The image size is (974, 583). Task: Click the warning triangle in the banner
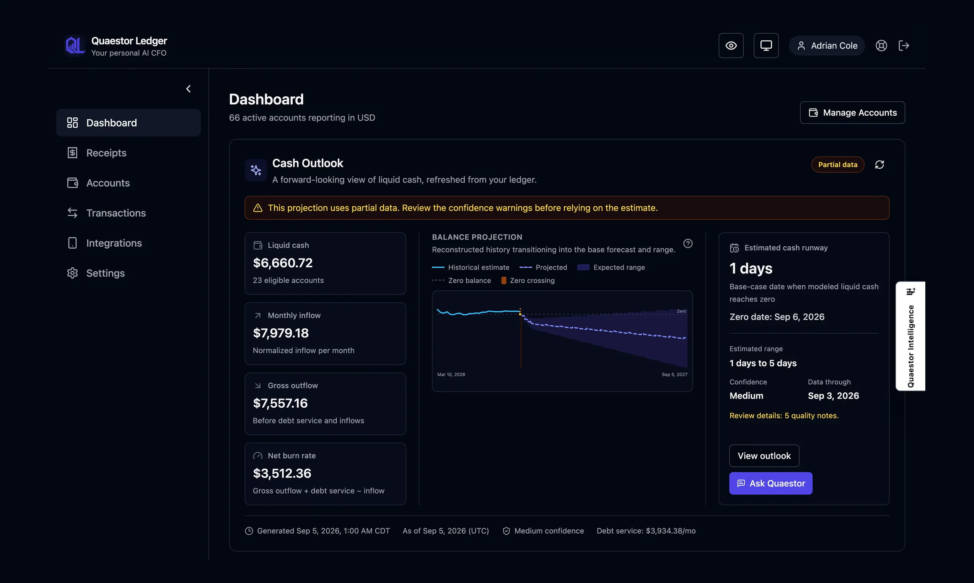click(x=258, y=208)
